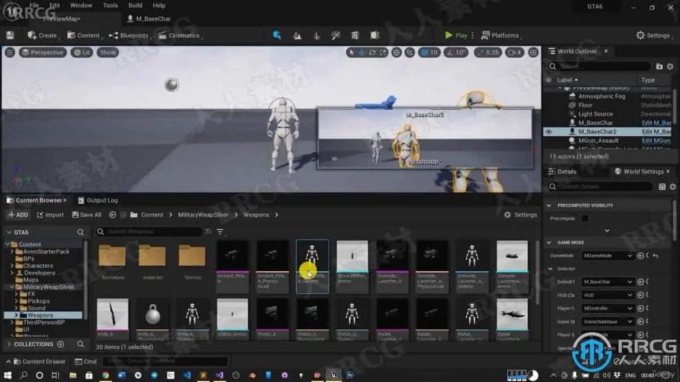The height and width of the screenshot is (382, 680).
Task: Click visibility eye column header in Outliner
Action: pyautogui.click(x=548, y=80)
